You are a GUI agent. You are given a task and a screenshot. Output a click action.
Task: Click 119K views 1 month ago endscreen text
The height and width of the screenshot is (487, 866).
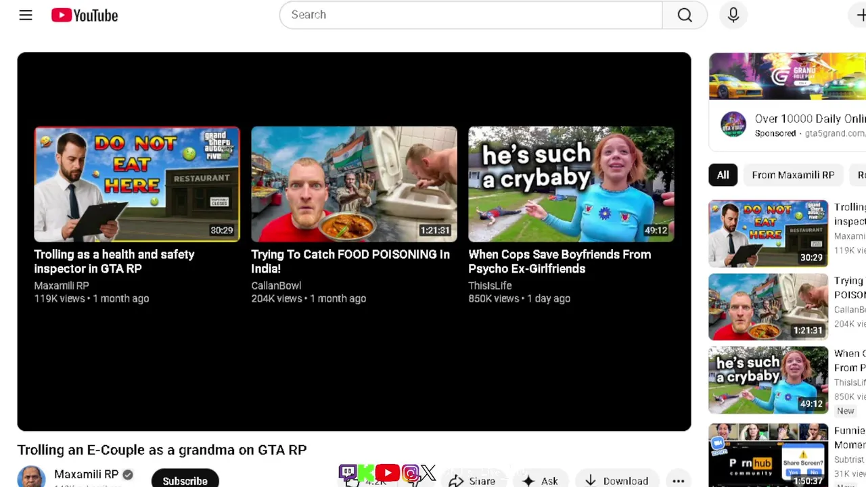click(91, 298)
